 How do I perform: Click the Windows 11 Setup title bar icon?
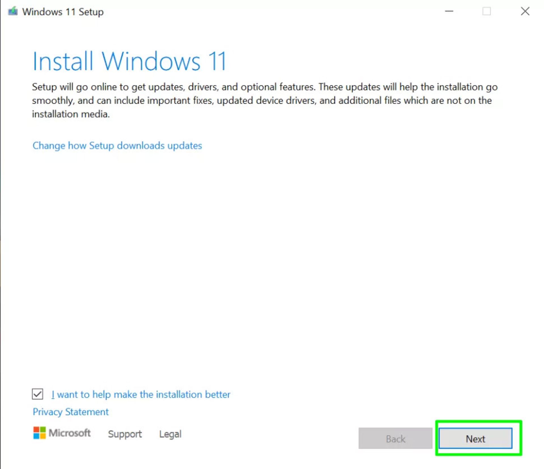(13, 12)
